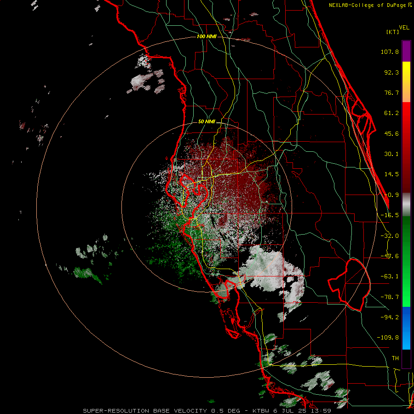The height and width of the screenshot is (414, 414).
Task: Select the 61.2 legend value
Action: (391, 113)
